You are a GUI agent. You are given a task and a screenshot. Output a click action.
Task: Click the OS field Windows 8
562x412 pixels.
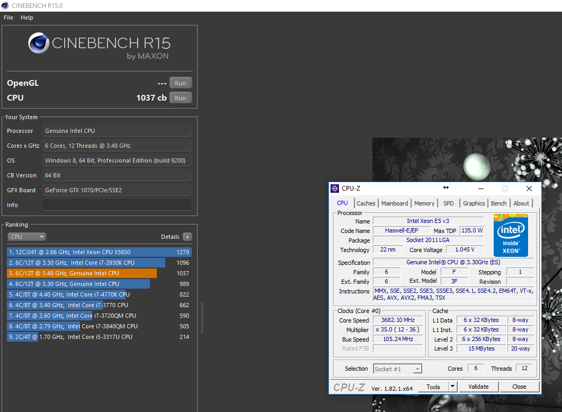click(117, 160)
